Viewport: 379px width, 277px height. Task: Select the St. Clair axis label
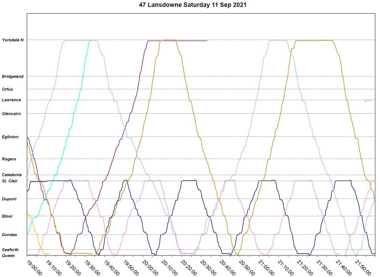click(x=10, y=181)
